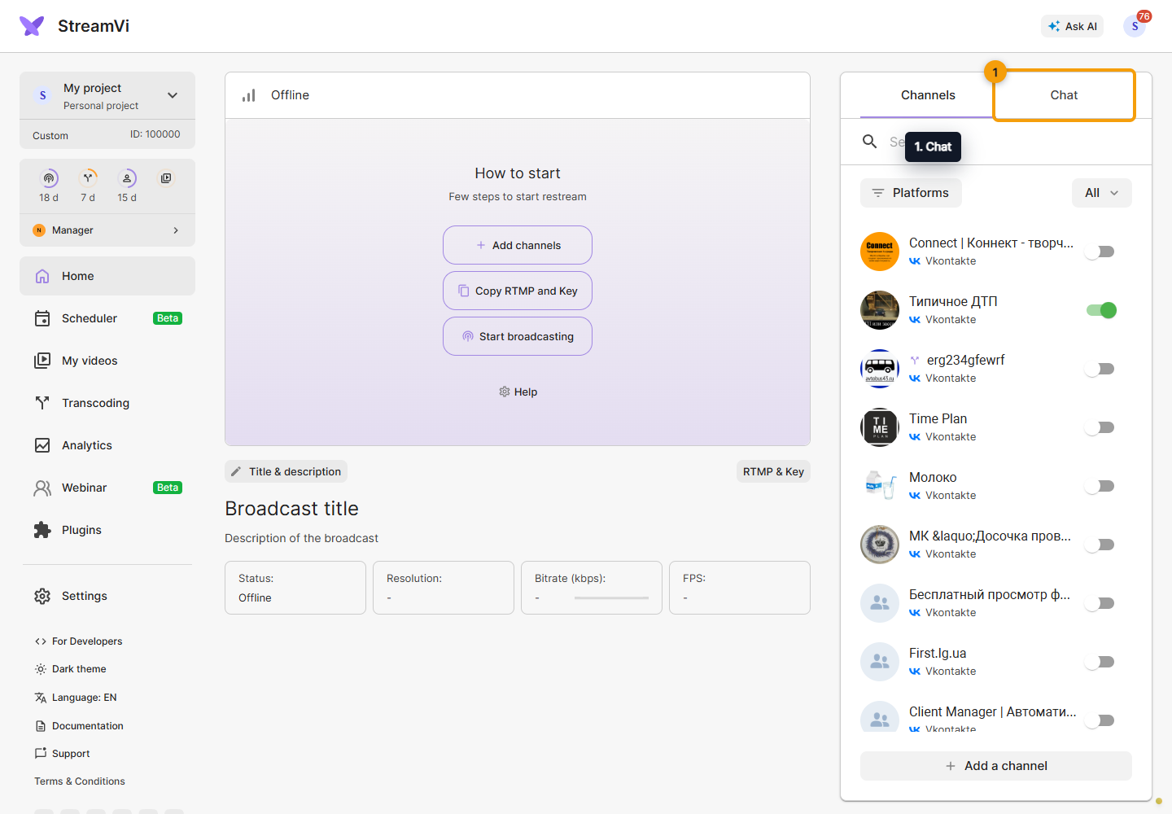Open user avatar with notification badge
The height and width of the screenshot is (814, 1172).
click(x=1135, y=26)
